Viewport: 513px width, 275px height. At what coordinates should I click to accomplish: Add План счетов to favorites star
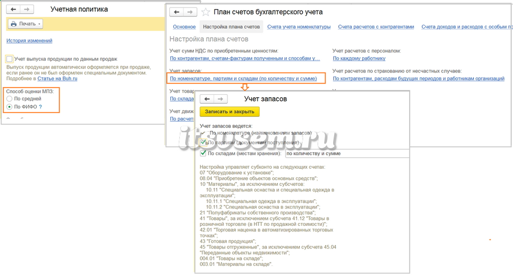click(x=205, y=12)
